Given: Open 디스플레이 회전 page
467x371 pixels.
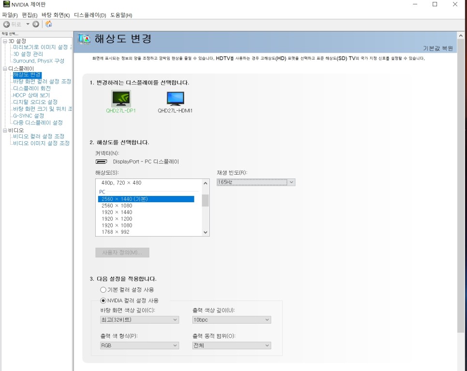Looking at the screenshot, I should (x=32, y=88).
